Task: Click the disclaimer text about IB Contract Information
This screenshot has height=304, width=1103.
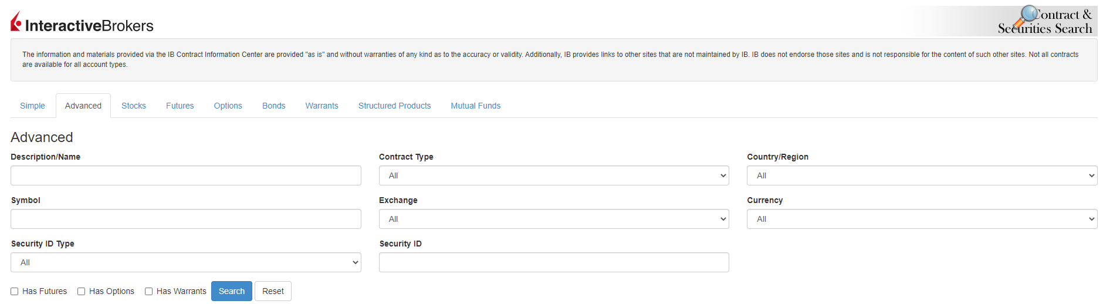Action: tap(550, 59)
